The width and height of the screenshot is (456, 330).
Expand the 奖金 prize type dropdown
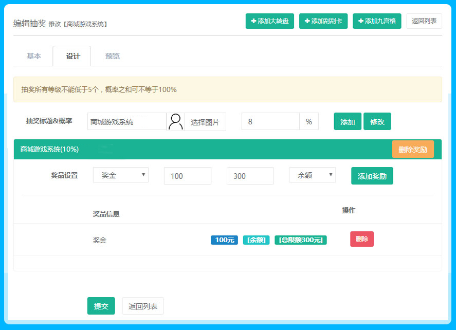[x=120, y=175]
